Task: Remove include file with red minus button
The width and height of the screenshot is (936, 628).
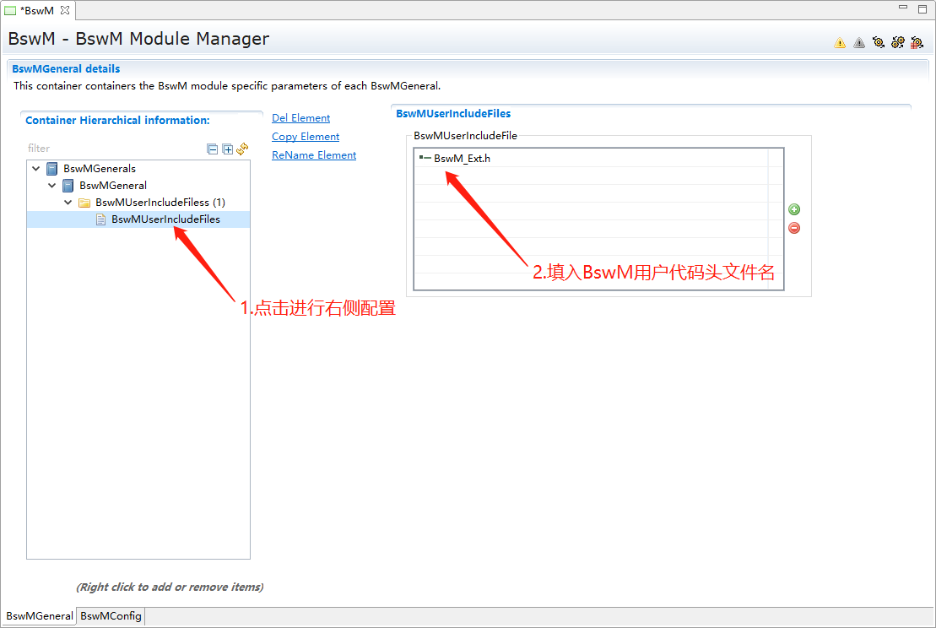Action: (x=794, y=228)
